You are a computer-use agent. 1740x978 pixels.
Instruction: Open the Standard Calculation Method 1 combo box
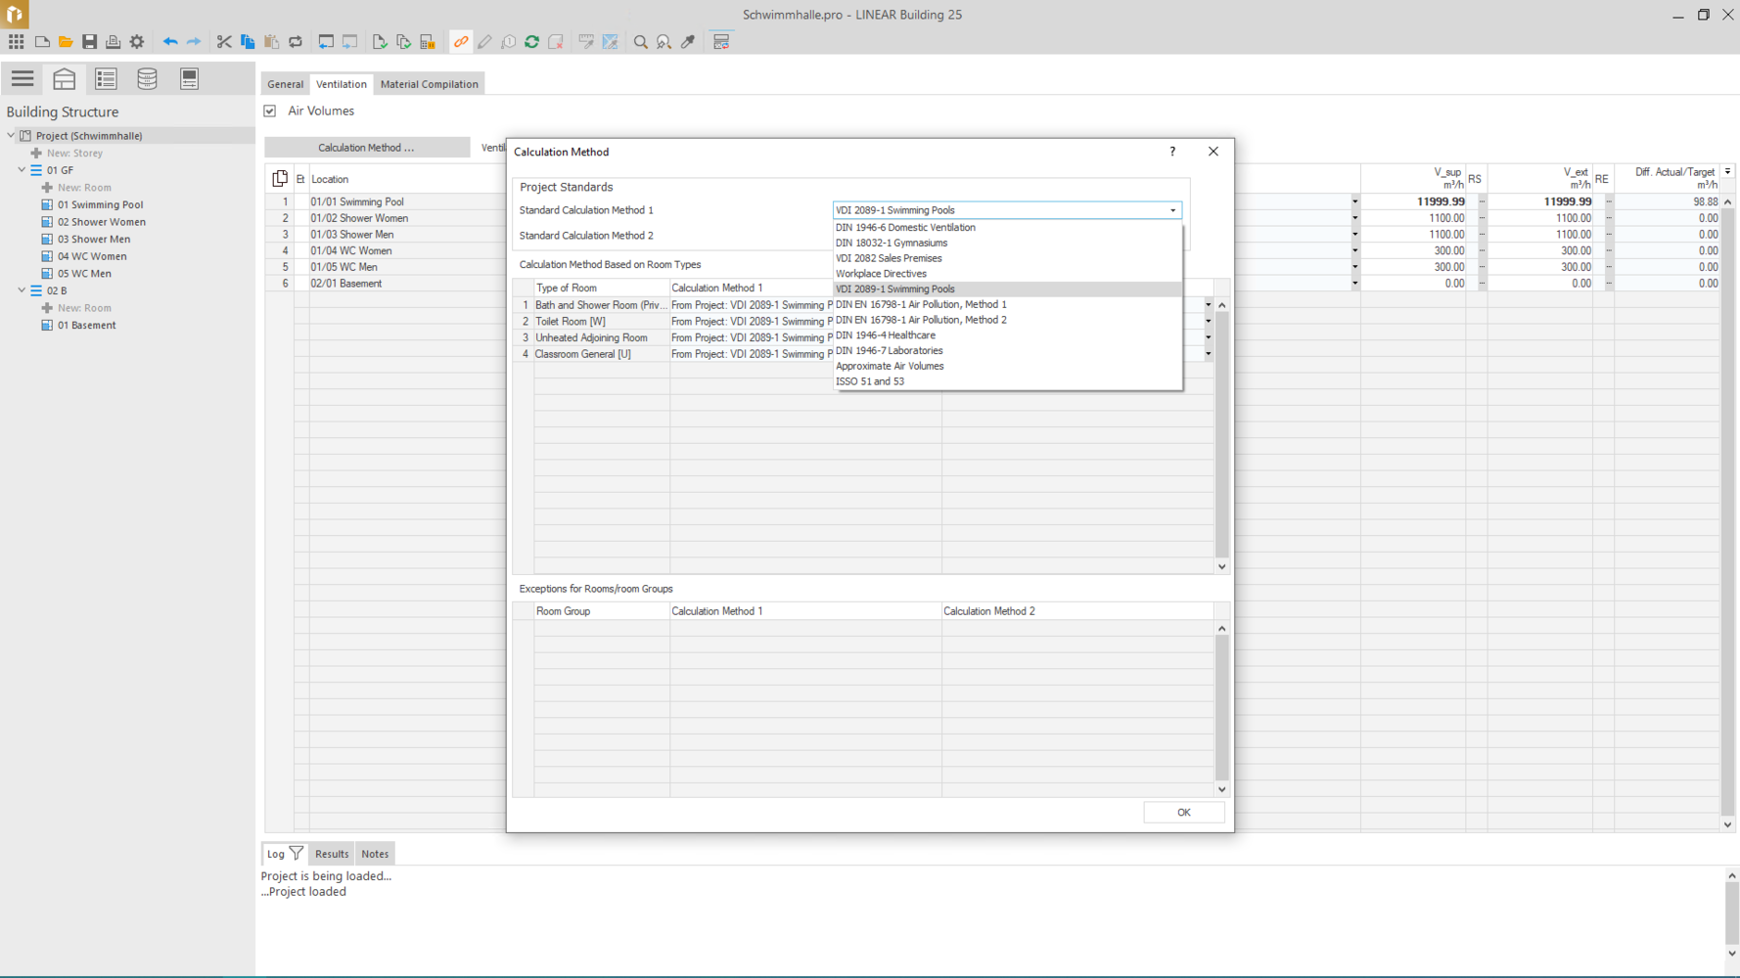pyautogui.click(x=1007, y=210)
